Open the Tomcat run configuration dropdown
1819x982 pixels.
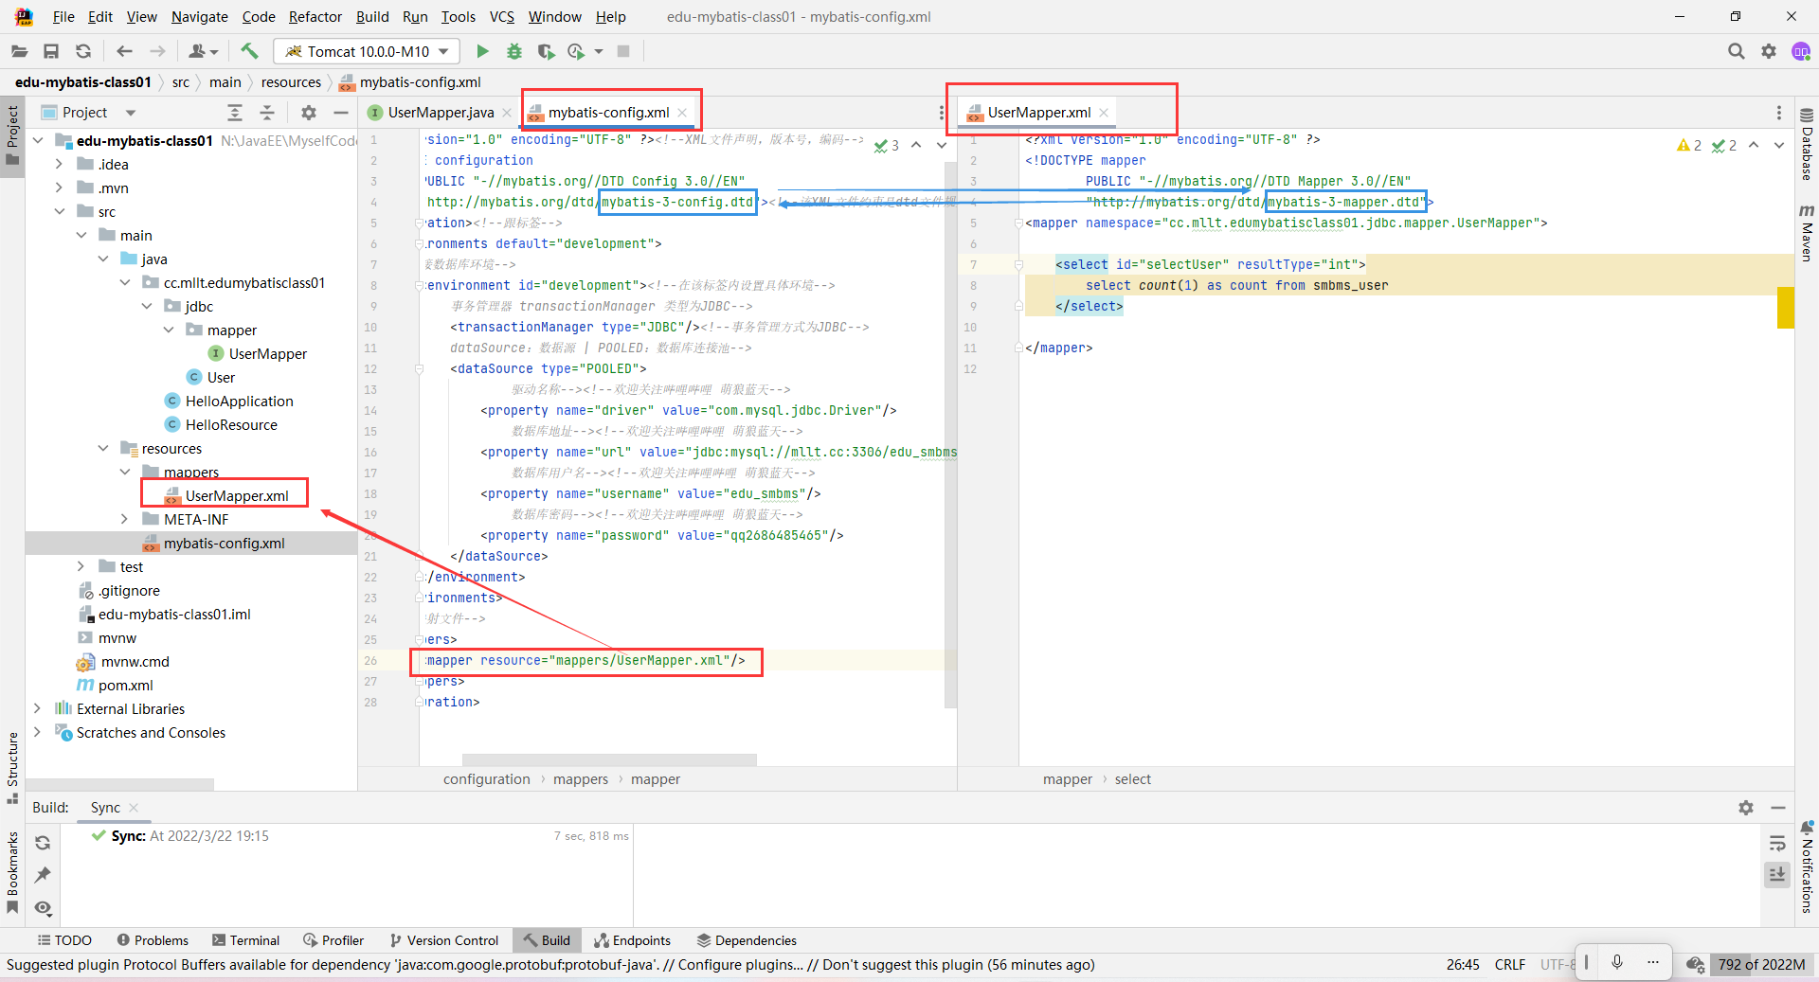coord(367,51)
